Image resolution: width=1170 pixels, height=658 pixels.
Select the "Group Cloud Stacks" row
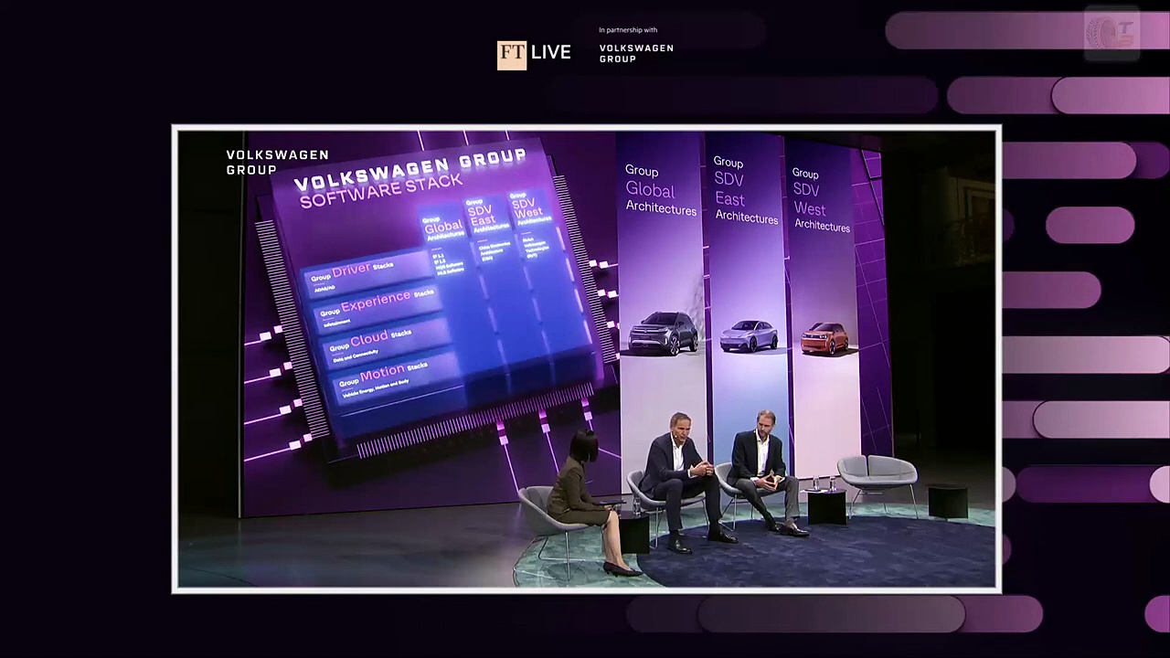coord(386,343)
